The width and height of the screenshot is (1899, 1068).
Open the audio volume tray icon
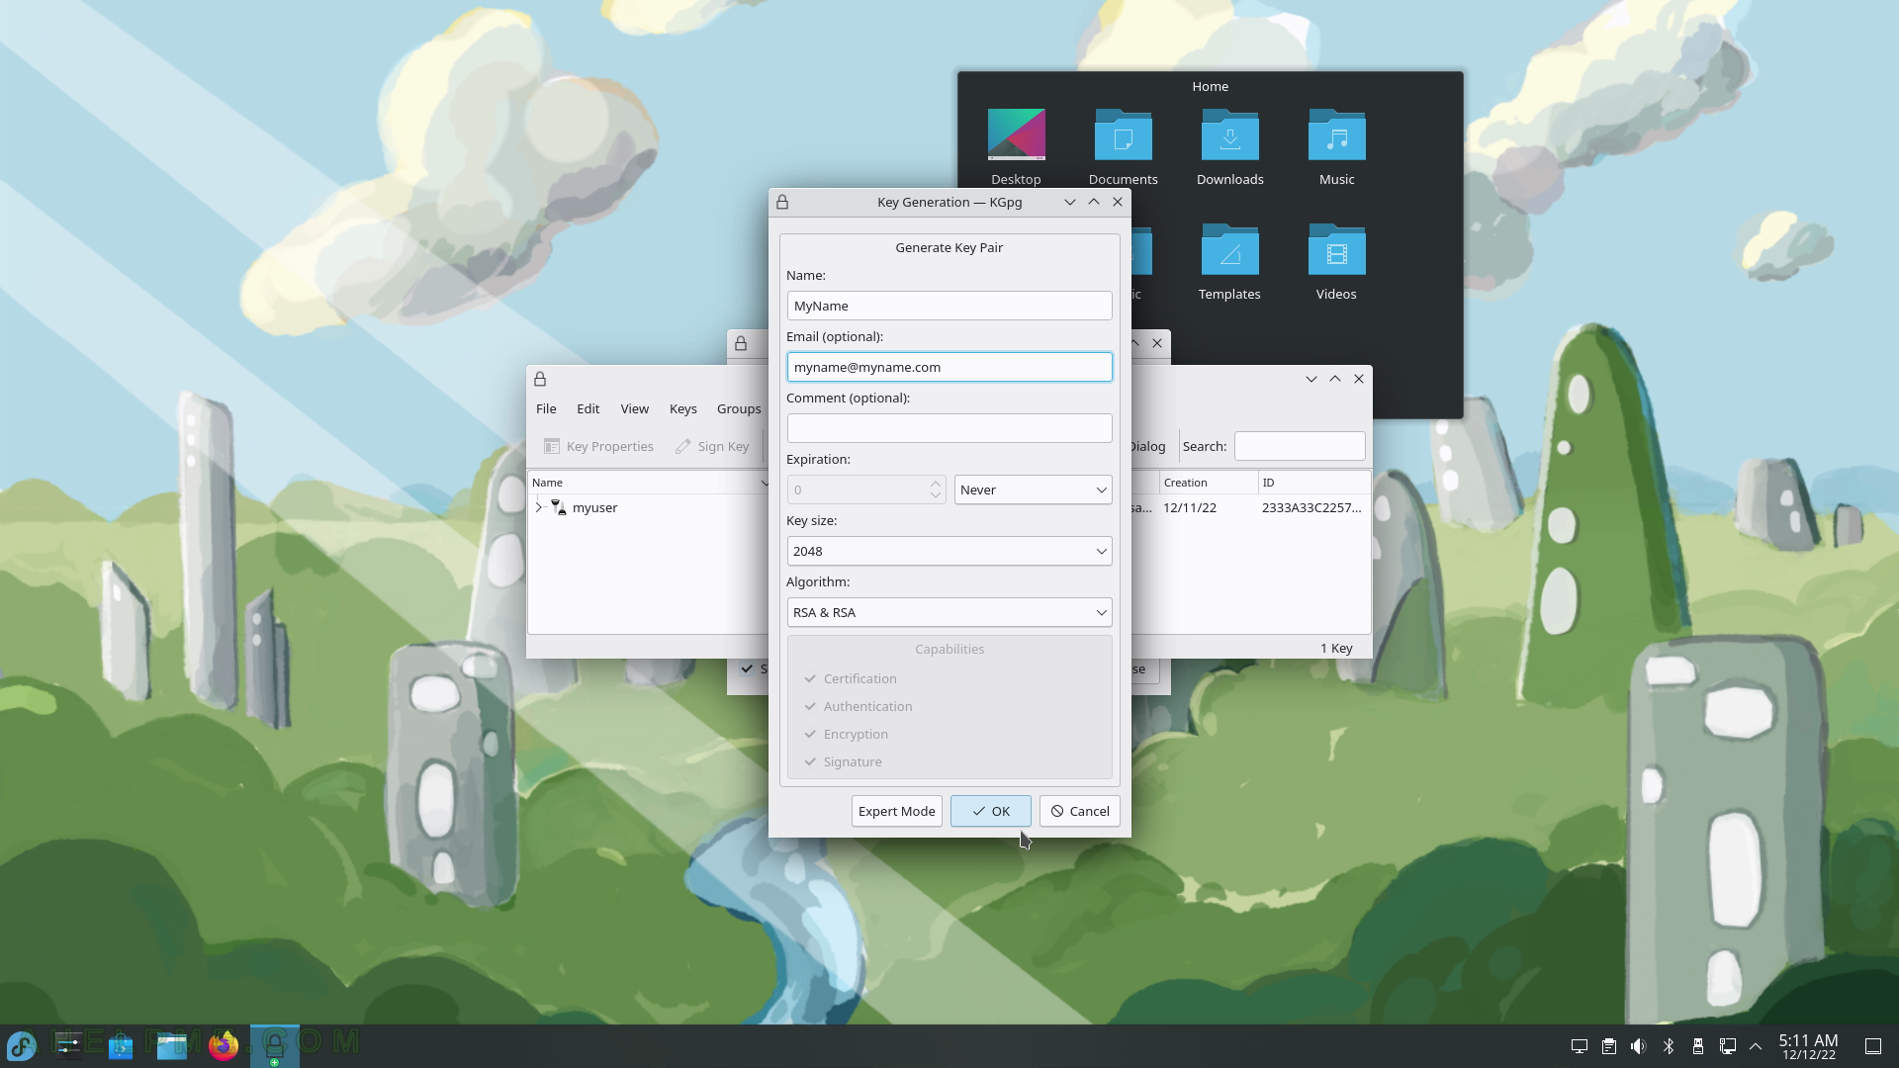(x=1639, y=1046)
